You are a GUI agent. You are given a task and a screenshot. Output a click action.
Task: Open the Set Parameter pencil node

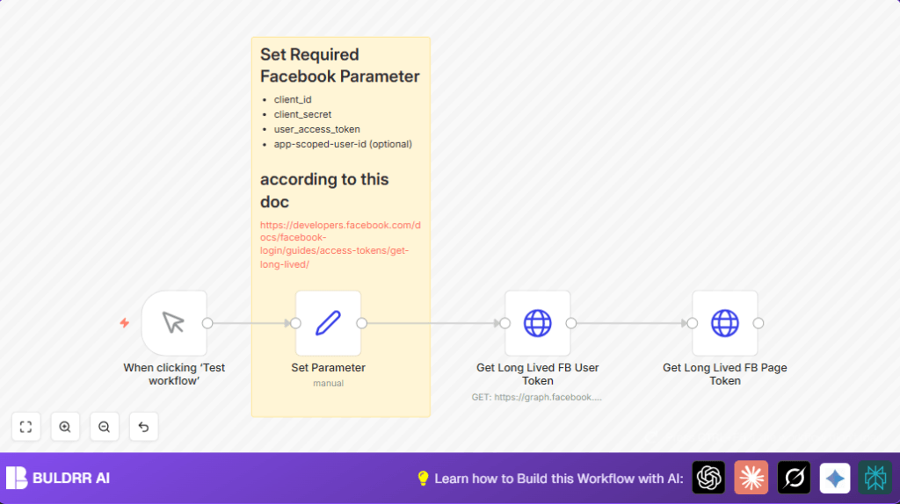pos(329,323)
